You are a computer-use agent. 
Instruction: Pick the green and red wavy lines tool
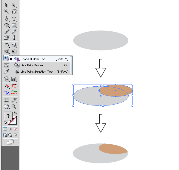(x=14, y=93)
